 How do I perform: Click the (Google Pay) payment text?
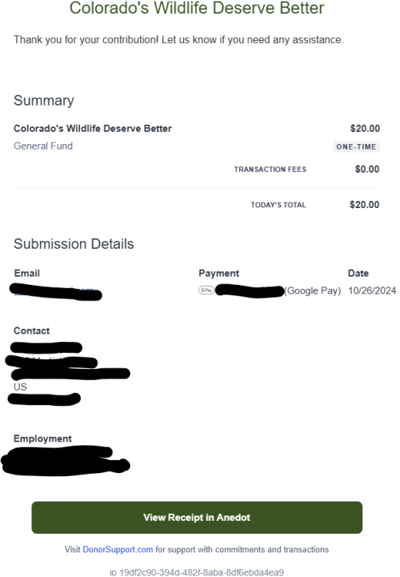(313, 291)
